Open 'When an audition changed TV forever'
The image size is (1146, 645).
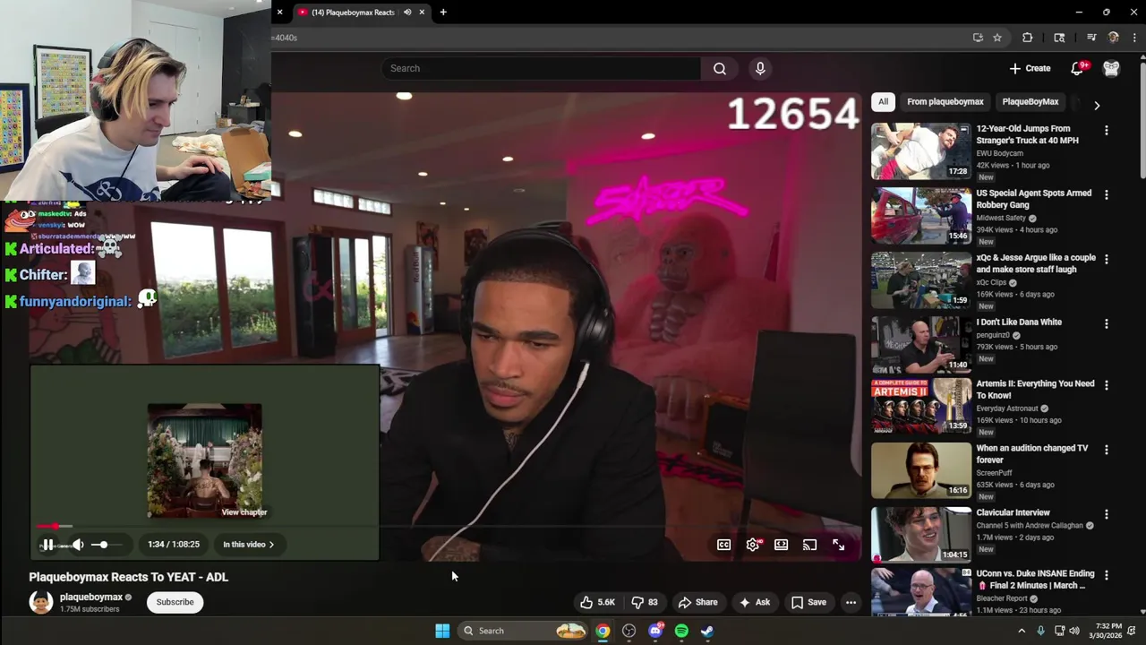[x=1032, y=454]
